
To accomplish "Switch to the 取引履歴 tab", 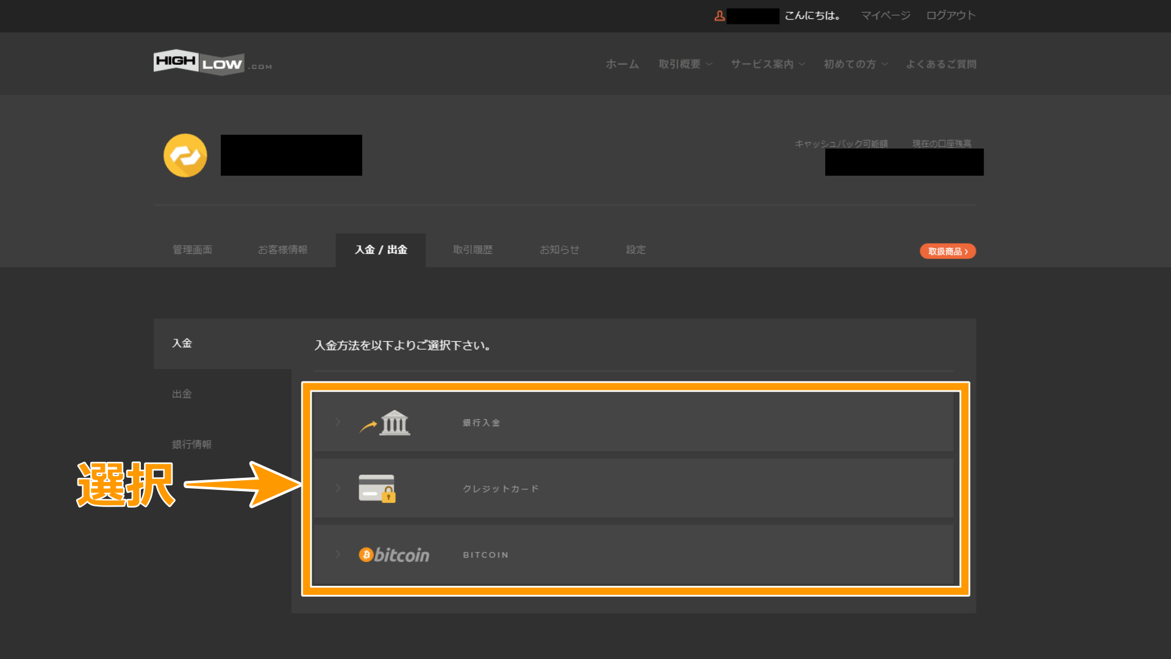I will [x=473, y=250].
